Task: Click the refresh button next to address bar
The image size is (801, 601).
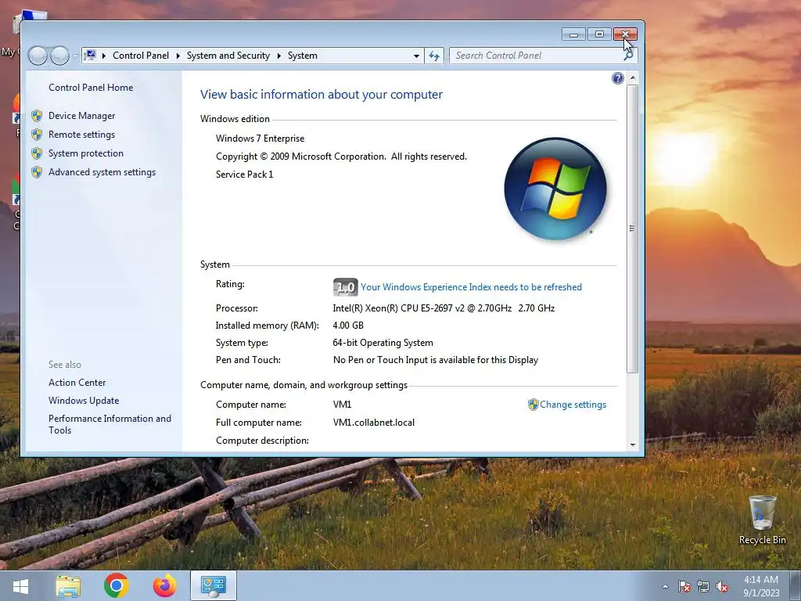Action: click(x=434, y=56)
